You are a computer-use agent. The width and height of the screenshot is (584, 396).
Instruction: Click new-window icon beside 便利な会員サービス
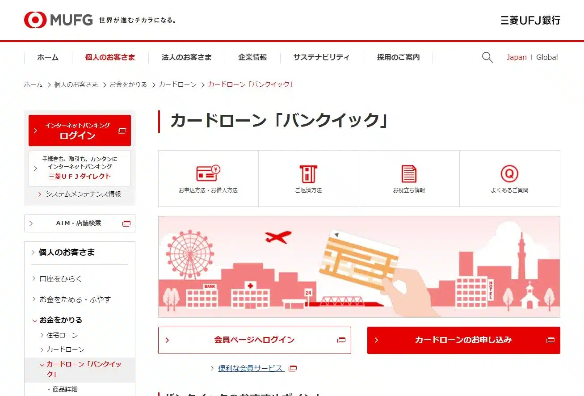point(293,369)
